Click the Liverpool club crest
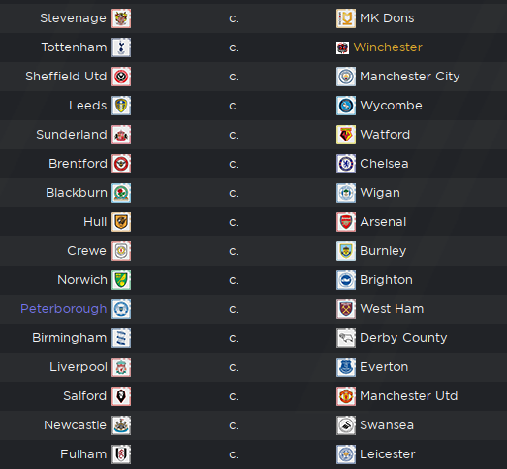 [x=121, y=367]
